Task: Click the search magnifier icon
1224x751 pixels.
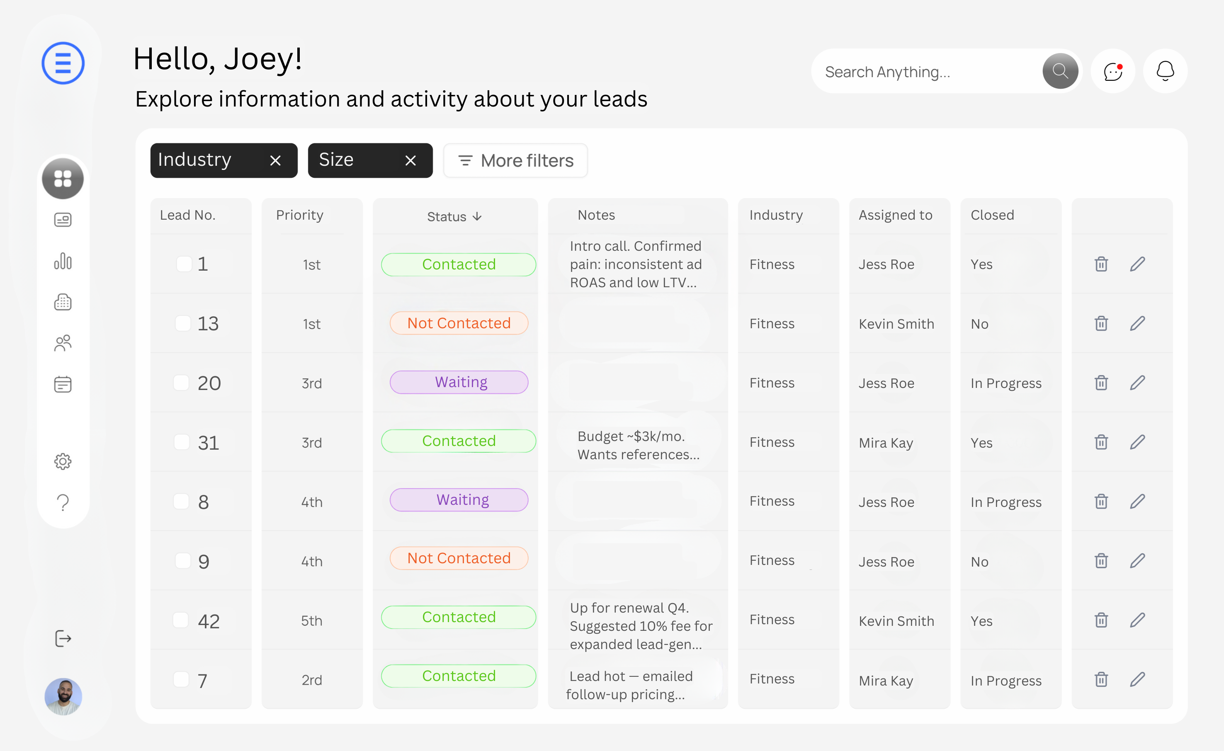Action: point(1060,71)
